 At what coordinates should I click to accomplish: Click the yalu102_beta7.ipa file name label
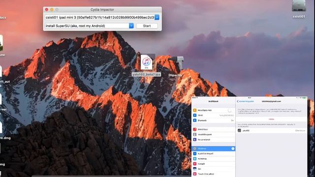coord(146,74)
